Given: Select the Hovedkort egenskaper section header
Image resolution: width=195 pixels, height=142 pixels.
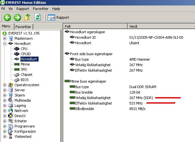Looking at the screenshot, I should tap(87, 32).
